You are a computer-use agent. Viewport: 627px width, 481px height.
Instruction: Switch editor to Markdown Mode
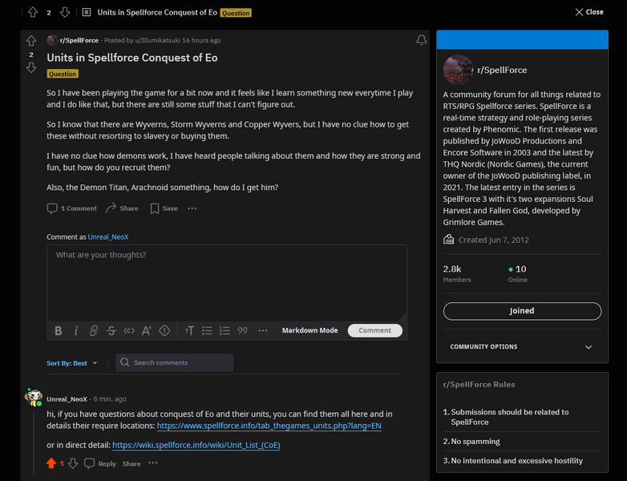[x=309, y=330]
